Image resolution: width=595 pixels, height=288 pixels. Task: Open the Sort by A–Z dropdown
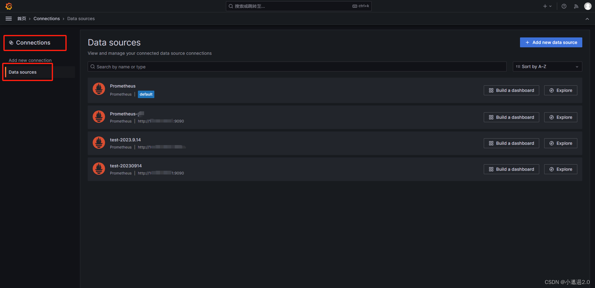click(x=547, y=67)
